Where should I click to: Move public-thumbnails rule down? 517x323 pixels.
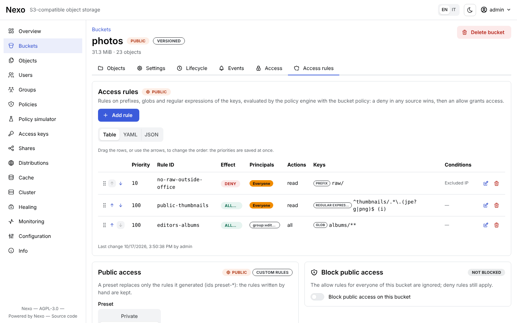(x=121, y=205)
